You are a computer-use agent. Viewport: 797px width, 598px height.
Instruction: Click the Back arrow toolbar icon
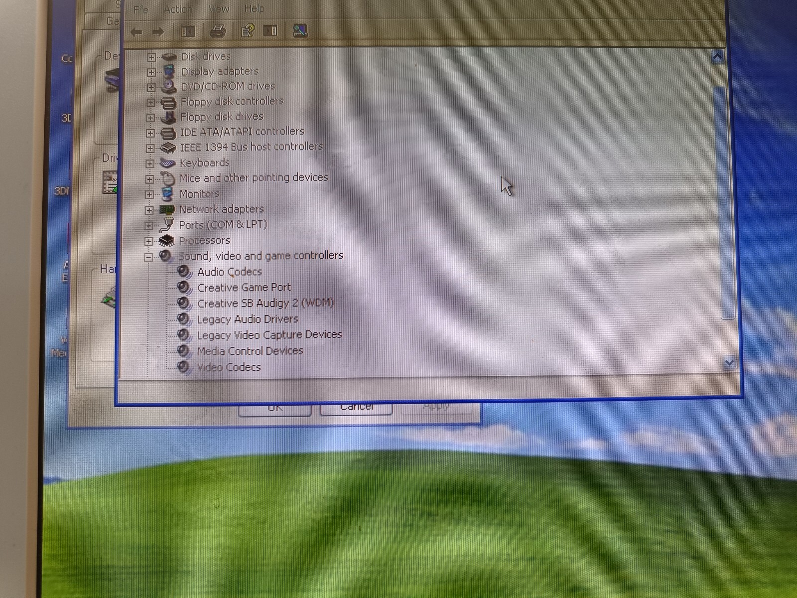(136, 32)
